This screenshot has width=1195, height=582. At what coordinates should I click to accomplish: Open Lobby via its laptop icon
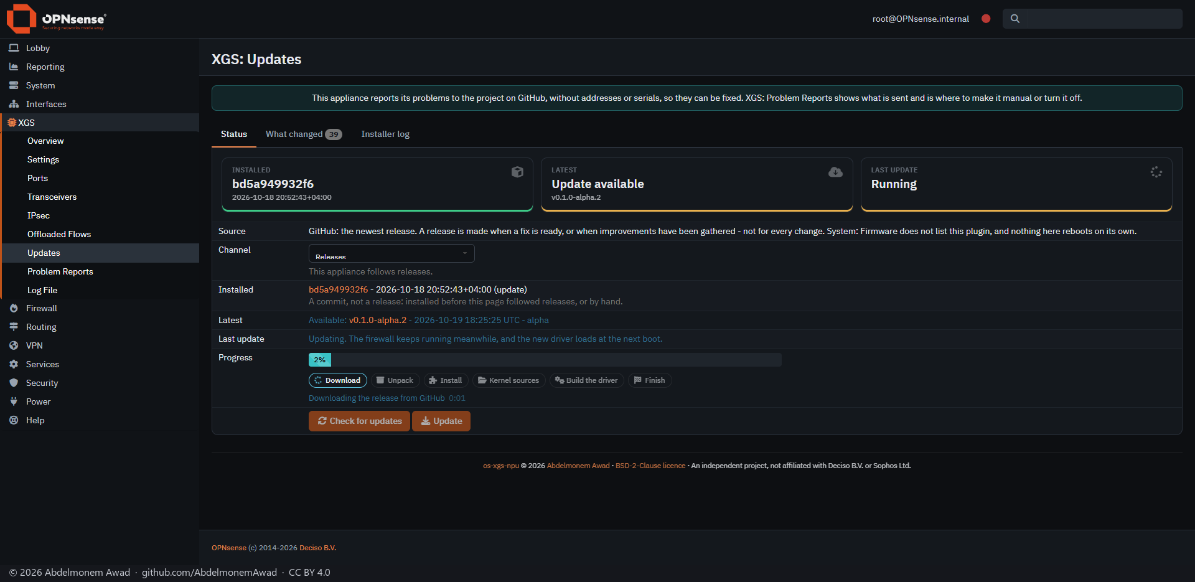click(14, 48)
